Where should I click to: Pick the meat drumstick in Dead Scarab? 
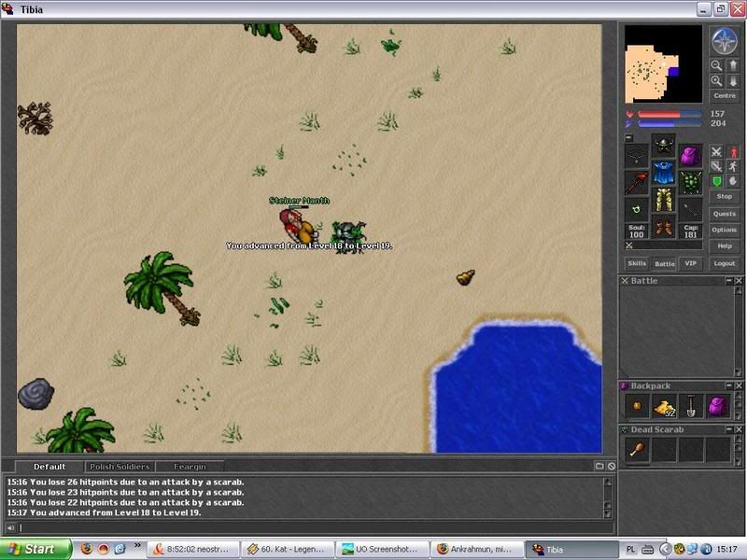point(637,450)
